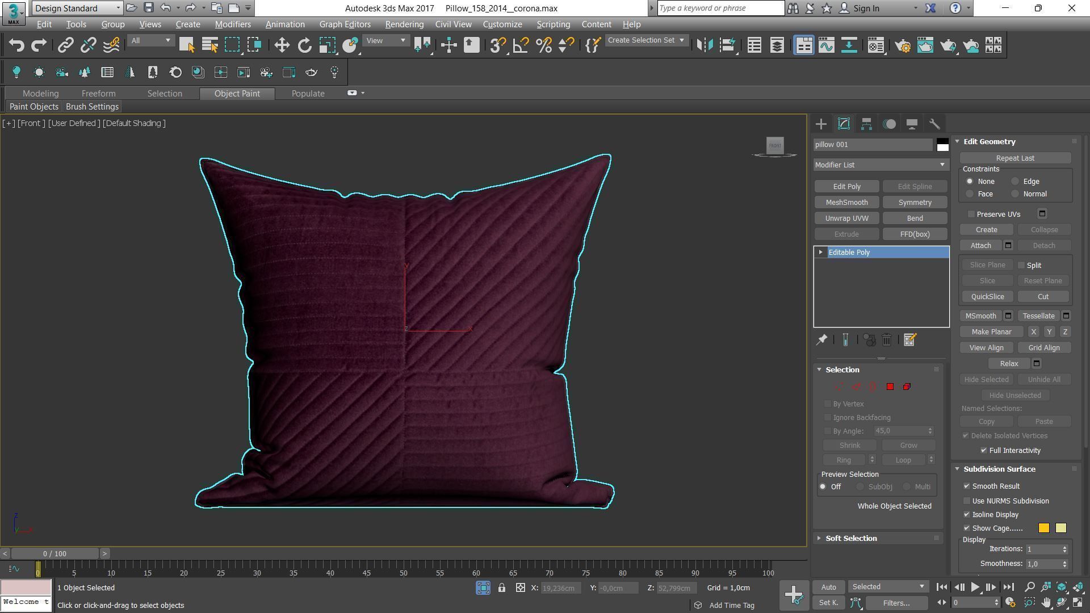Click the Edit Poly modifier button

846,187
